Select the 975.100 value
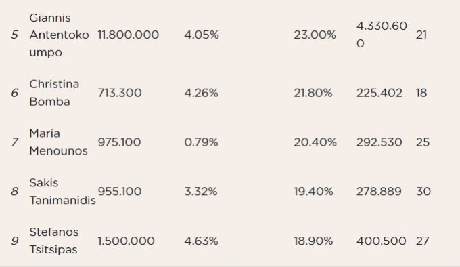Screen dimensions: 460x267 point(119,142)
